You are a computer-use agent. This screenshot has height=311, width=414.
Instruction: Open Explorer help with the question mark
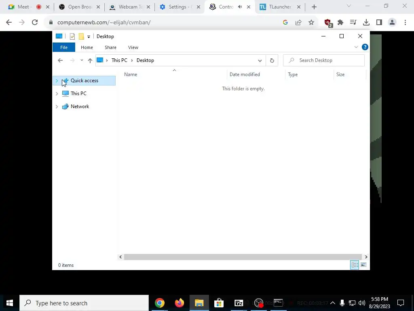click(365, 47)
